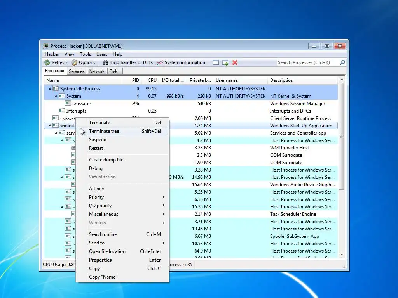
Task: Open the Users menu
Action: tap(102, 54)
